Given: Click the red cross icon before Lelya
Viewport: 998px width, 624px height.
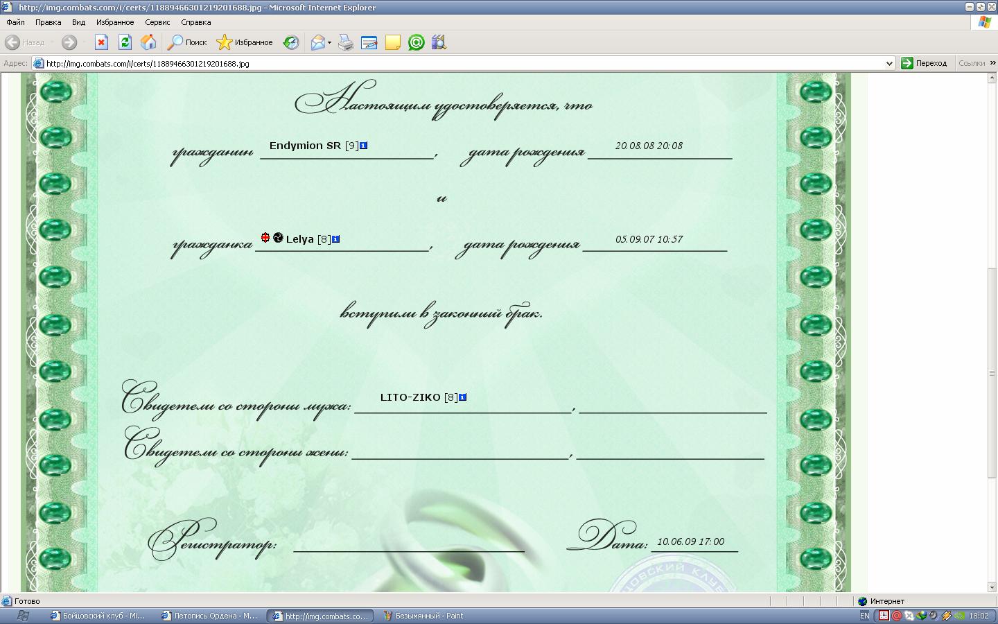Looking at the screenshot, I should click(x=265, y=237).
